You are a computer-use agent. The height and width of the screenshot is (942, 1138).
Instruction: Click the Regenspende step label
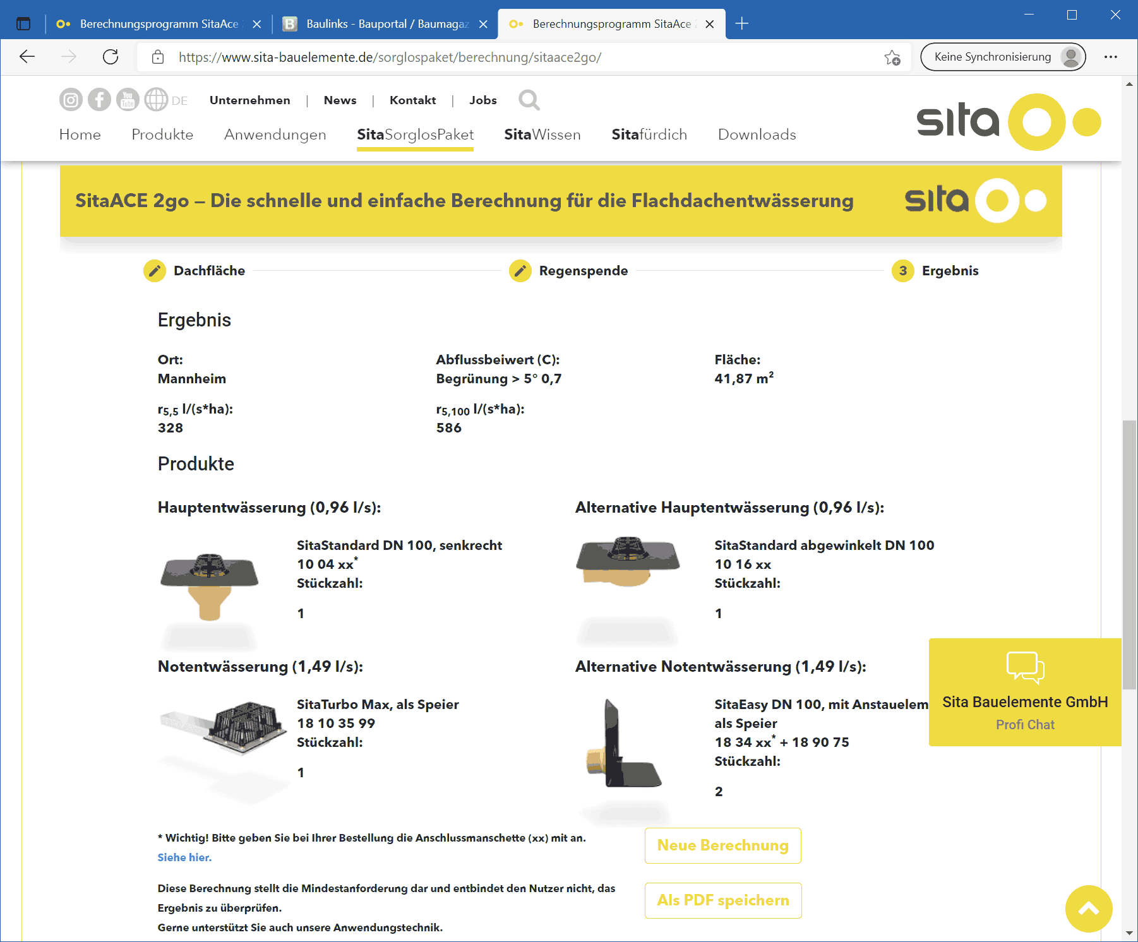pos(584,271)
